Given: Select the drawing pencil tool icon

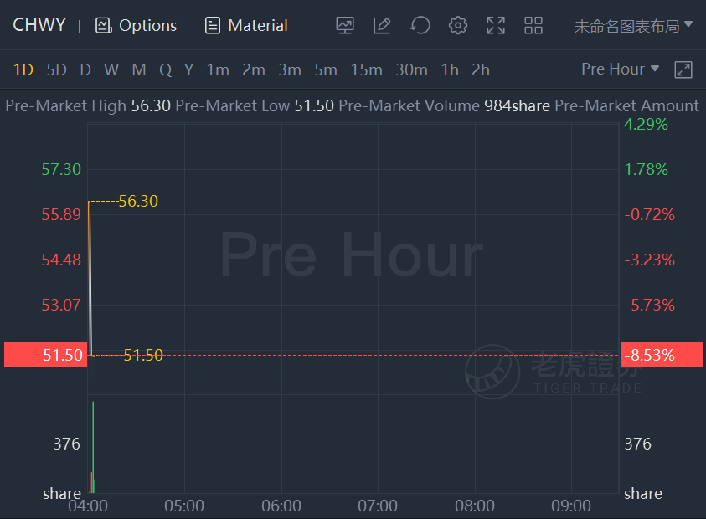Looking at the screenshot, I should tap(382, 25).
